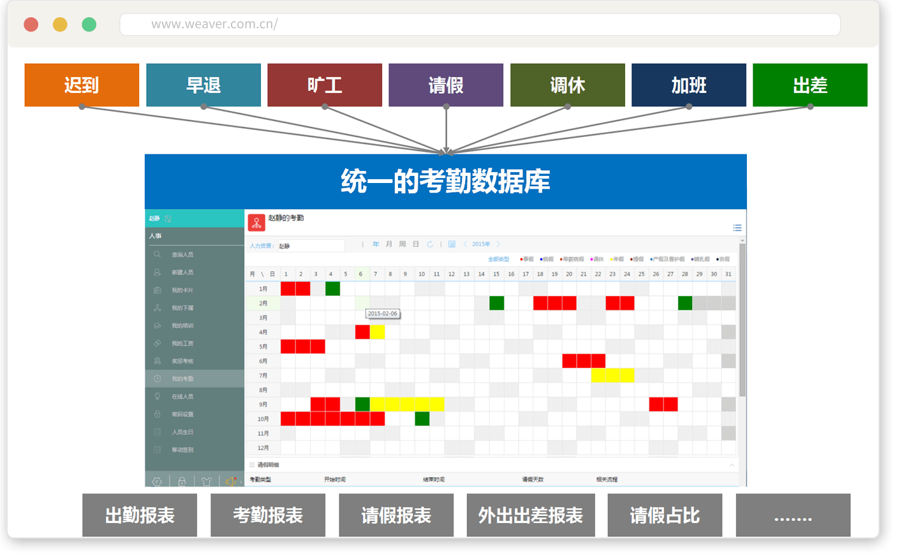Collapse the 请假明细 panel with chevron
909x558 pixels.
coord(732,465)
